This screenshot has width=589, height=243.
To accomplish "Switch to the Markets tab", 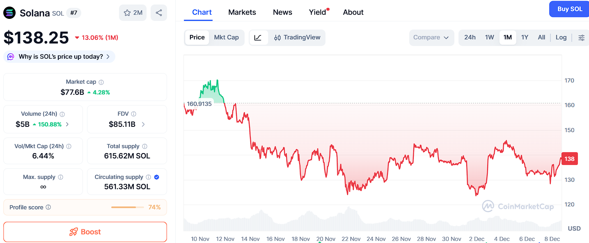I will (242, 12).
